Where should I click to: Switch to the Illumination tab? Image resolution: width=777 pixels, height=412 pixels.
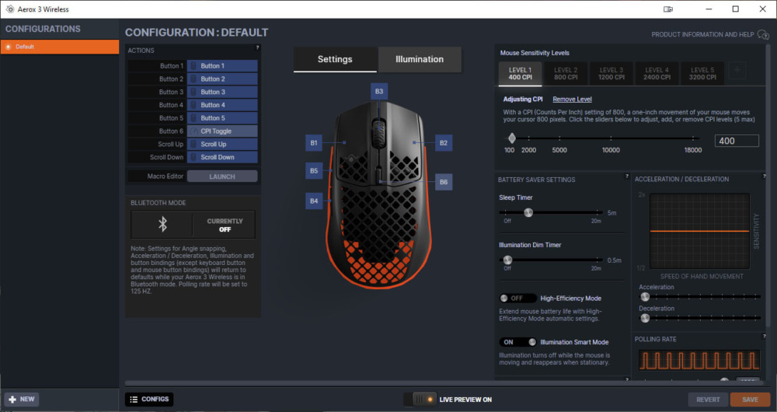tap(420, 59)
